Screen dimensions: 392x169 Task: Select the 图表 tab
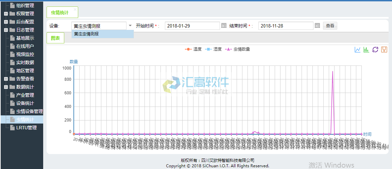click(x=55, y=38)
